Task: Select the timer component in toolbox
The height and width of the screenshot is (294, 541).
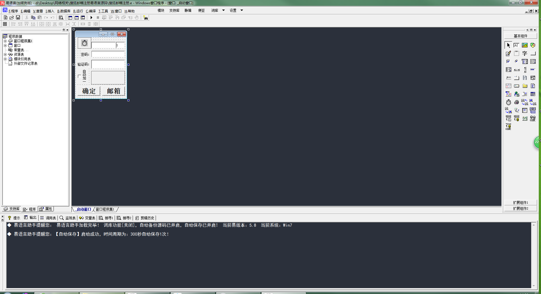Action: (x=508, y=102)
